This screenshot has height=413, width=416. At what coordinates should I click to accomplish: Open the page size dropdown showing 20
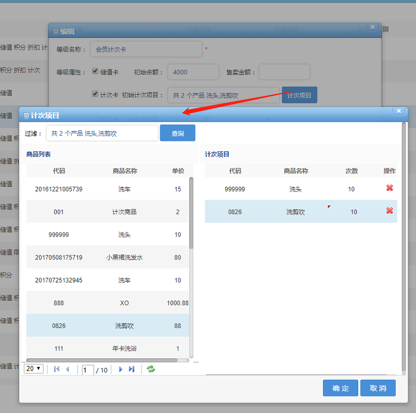tap(33, 369)
